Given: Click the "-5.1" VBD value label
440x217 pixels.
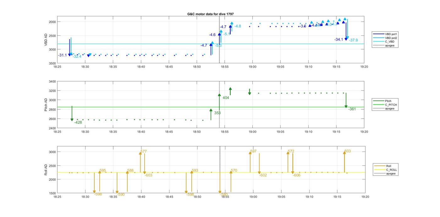Looking at the screenshot, I should (227, 34).
